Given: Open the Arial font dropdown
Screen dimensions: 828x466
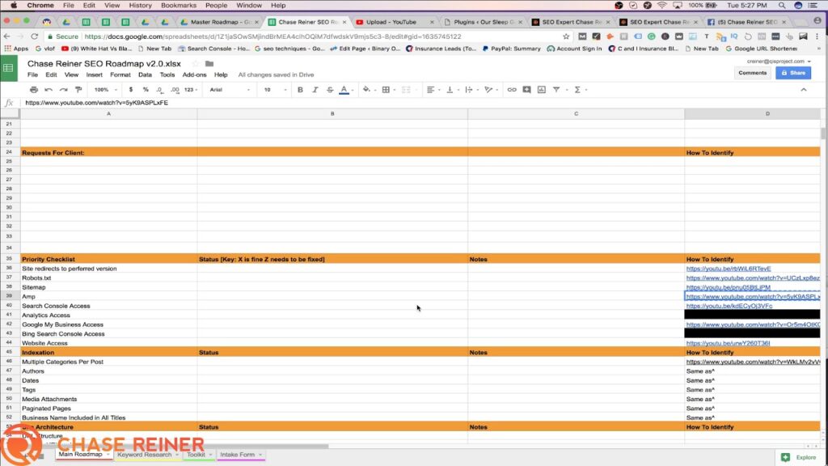Looking at the screenshot, I should [230, 90].
